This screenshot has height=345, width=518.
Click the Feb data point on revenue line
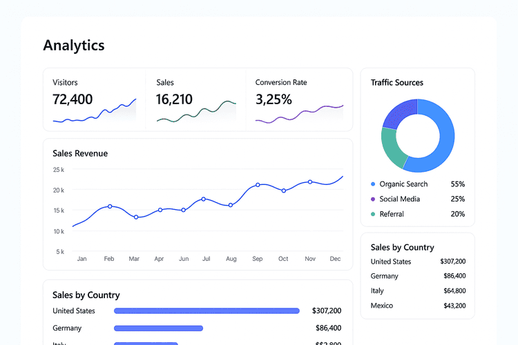110,206
